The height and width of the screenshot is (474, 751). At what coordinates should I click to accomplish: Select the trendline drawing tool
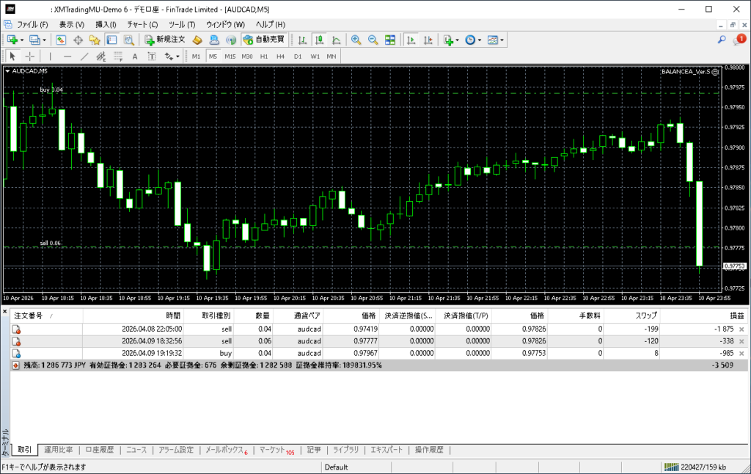pyautogui.click(x=84, y=56)
